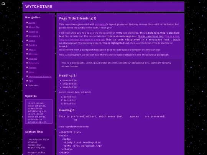Click the star icon beside TBD
The image size is (207, 155).
coord(27,81)
